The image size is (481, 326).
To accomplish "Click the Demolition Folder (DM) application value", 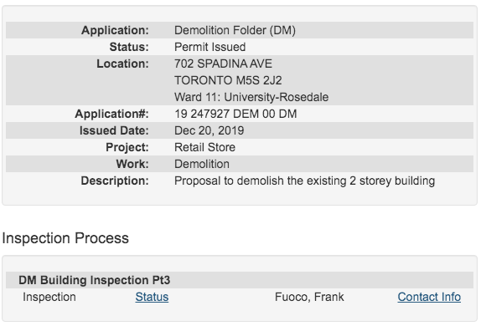I will (235, 30).
